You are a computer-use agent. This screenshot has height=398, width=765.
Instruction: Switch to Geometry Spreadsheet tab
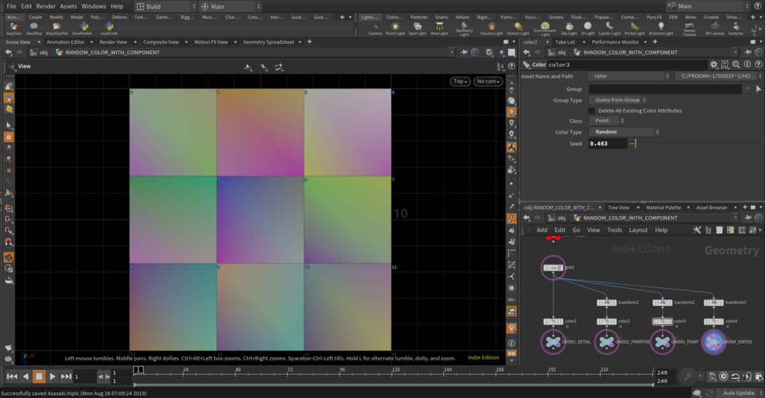[x=268, y=42]
